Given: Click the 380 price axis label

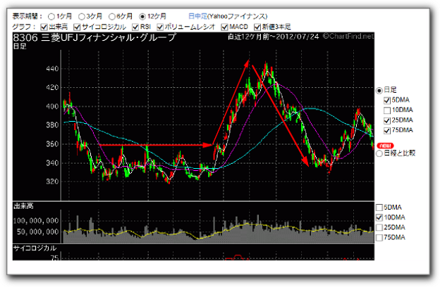Looking at the screenshot, I should coord(52,125).
